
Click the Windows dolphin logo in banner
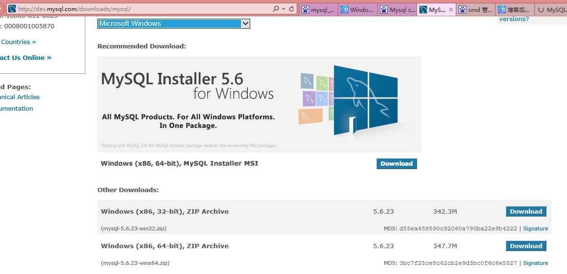click(365, 100)
